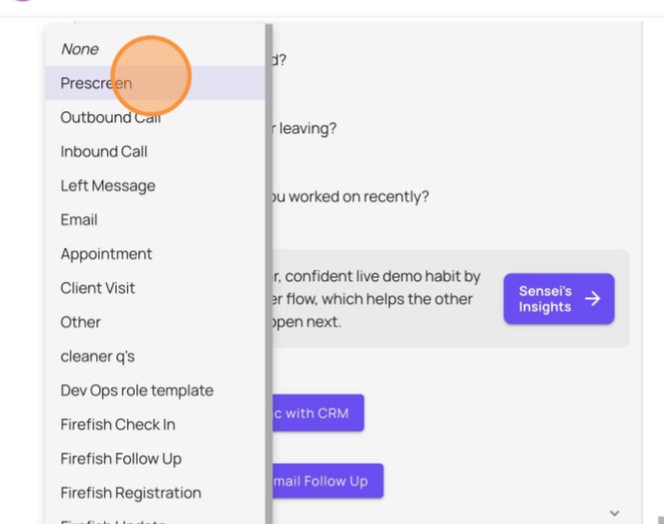
Task: Choose Client Visit option
Action: point(156,288)
